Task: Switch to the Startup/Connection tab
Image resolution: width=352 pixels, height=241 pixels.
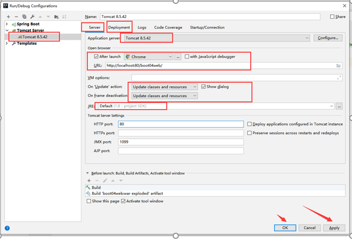Action: pyautogui.click(x=207, y=27)
